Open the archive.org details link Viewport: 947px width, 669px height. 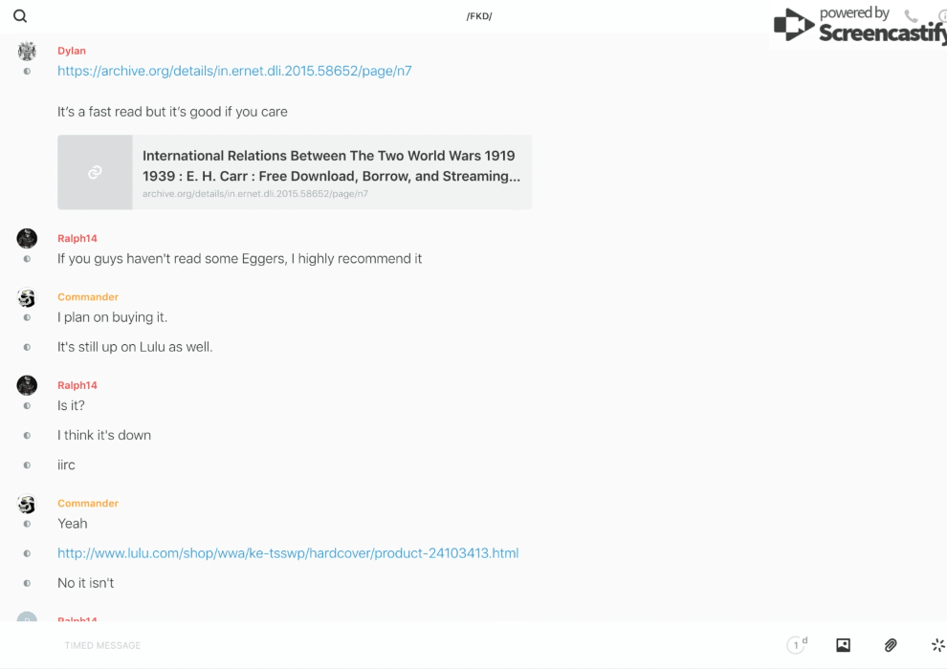click(x=234, y=71)
